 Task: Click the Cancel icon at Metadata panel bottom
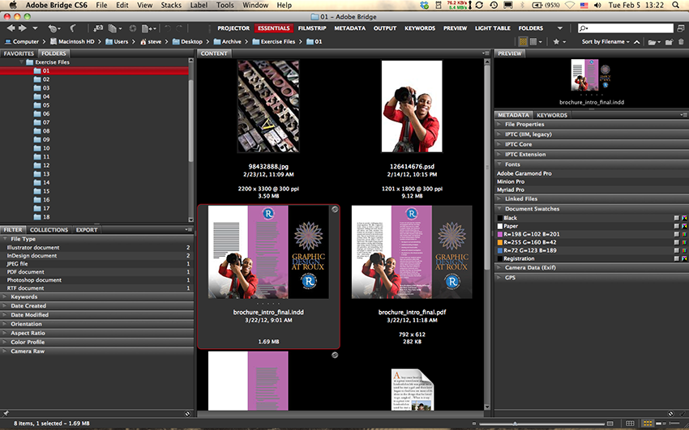(x=671, y=413)
